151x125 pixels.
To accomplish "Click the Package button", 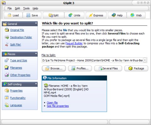I will (x=136, y=68).
